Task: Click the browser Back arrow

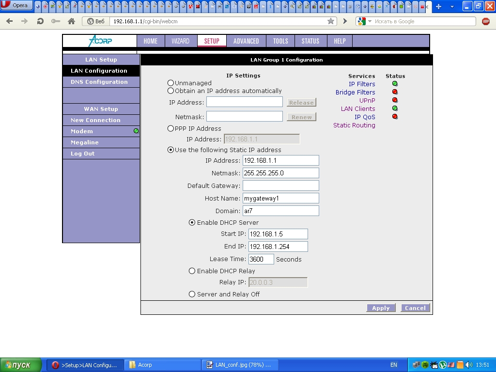Action: [x=10, y=21]
